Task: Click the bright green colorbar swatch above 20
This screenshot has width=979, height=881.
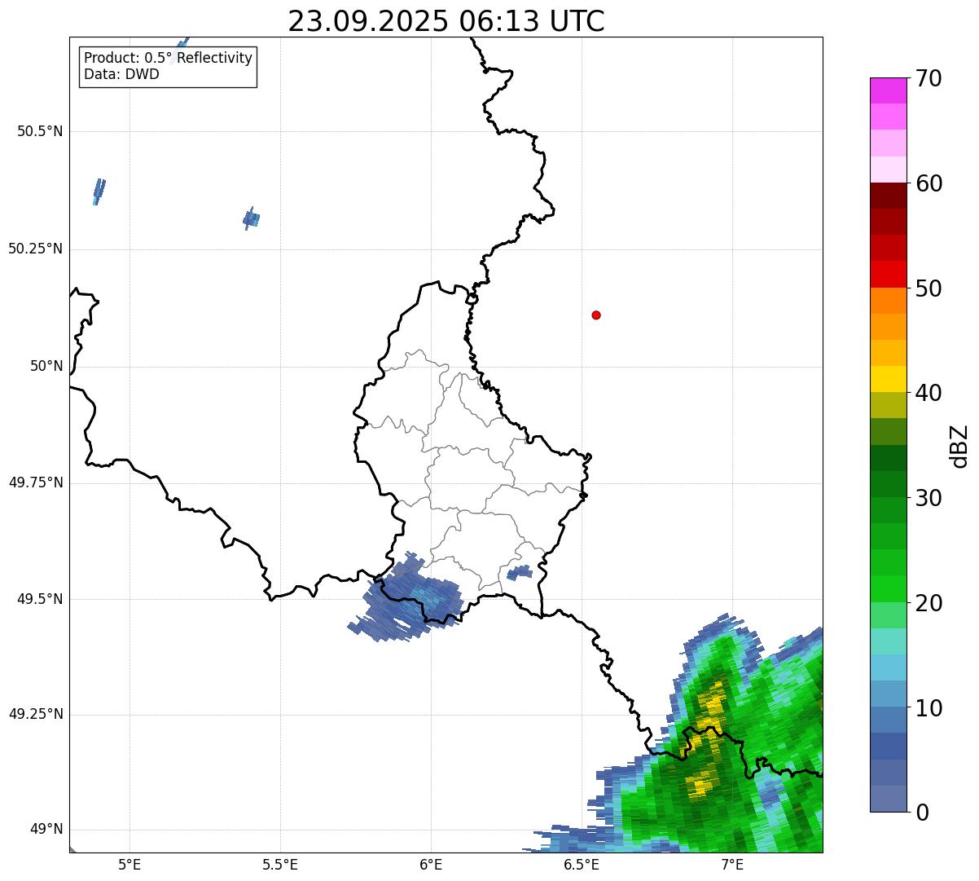Action: point(889,589)
